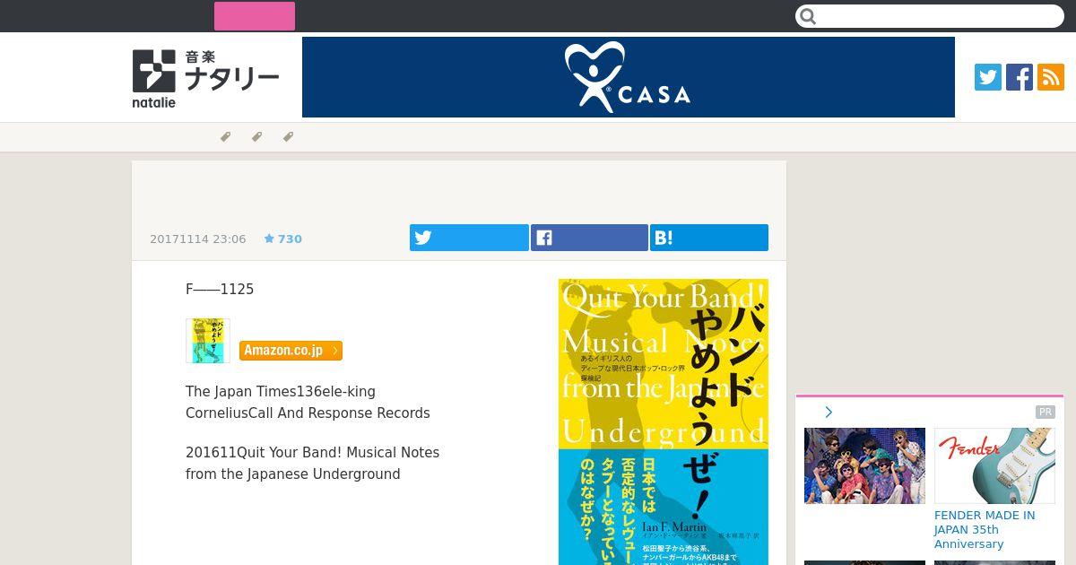Click the first tag icon in navigation
The width and height of the screenshot is (1076, 565).
225,137
